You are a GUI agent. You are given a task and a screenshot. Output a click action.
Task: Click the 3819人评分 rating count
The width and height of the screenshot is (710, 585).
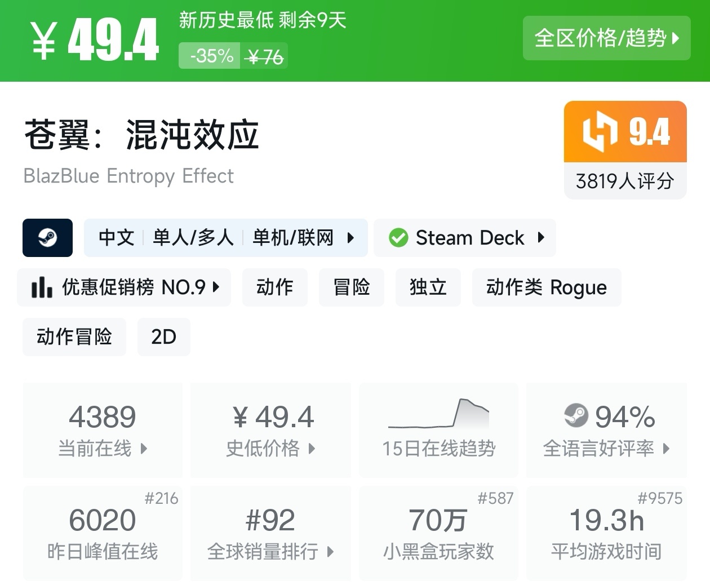tap(625, 181)
